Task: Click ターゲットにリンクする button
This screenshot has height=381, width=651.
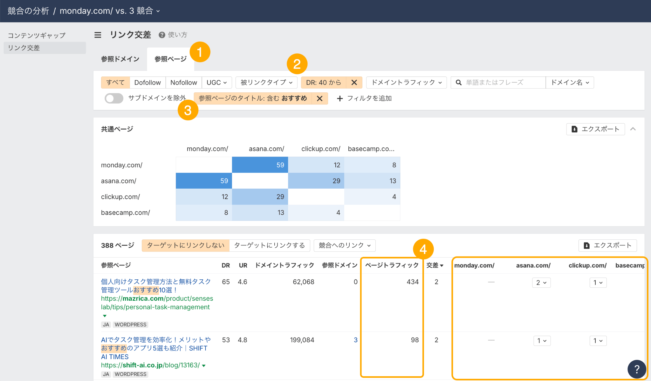Action: click(269, 245)
